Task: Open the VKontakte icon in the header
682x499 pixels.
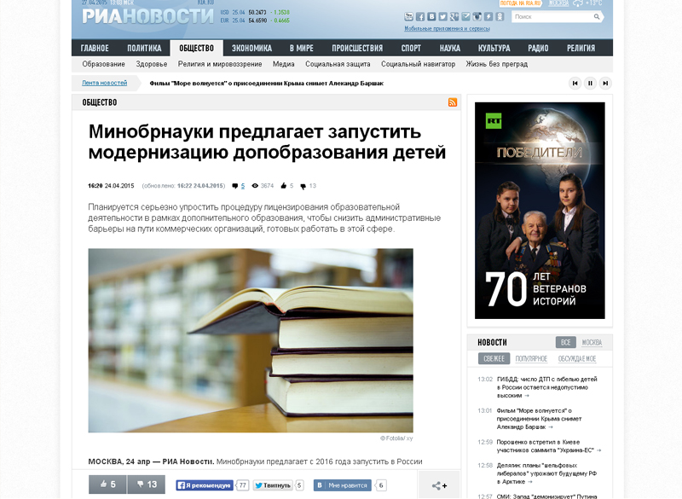Action: [x=431, y=16]
